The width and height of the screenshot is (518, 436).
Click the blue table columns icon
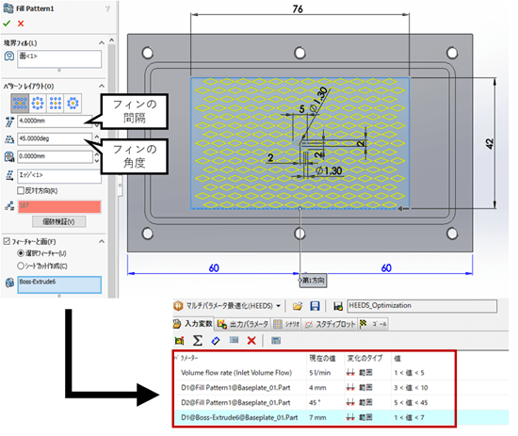click(234, 340)
